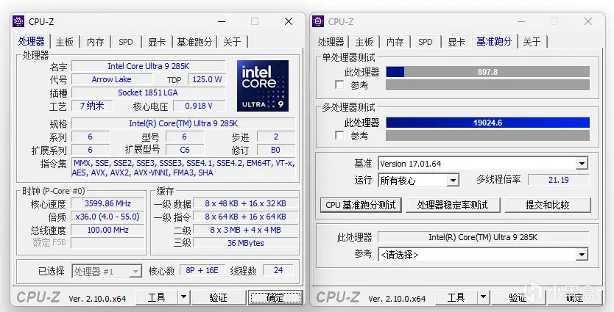Click 工艺 value 7 纳米
This screenshot has width=614, height=312.
pyautogui.click(x=93, y=106)
